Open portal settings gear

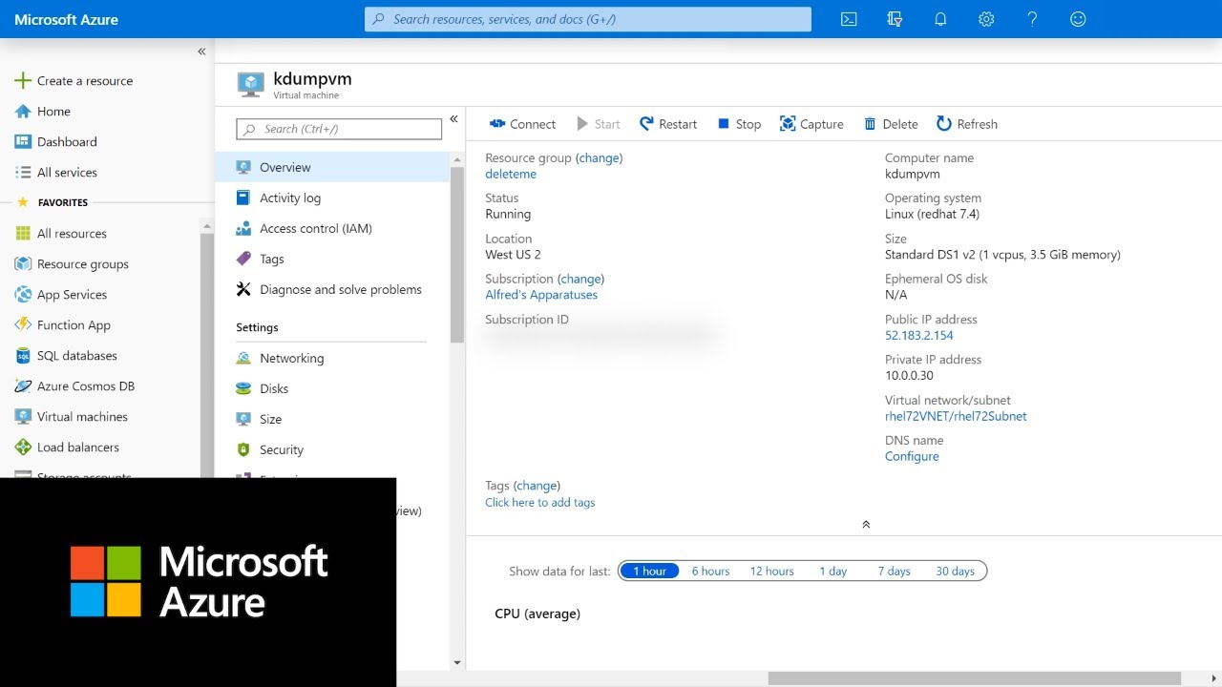click(986, 19)
